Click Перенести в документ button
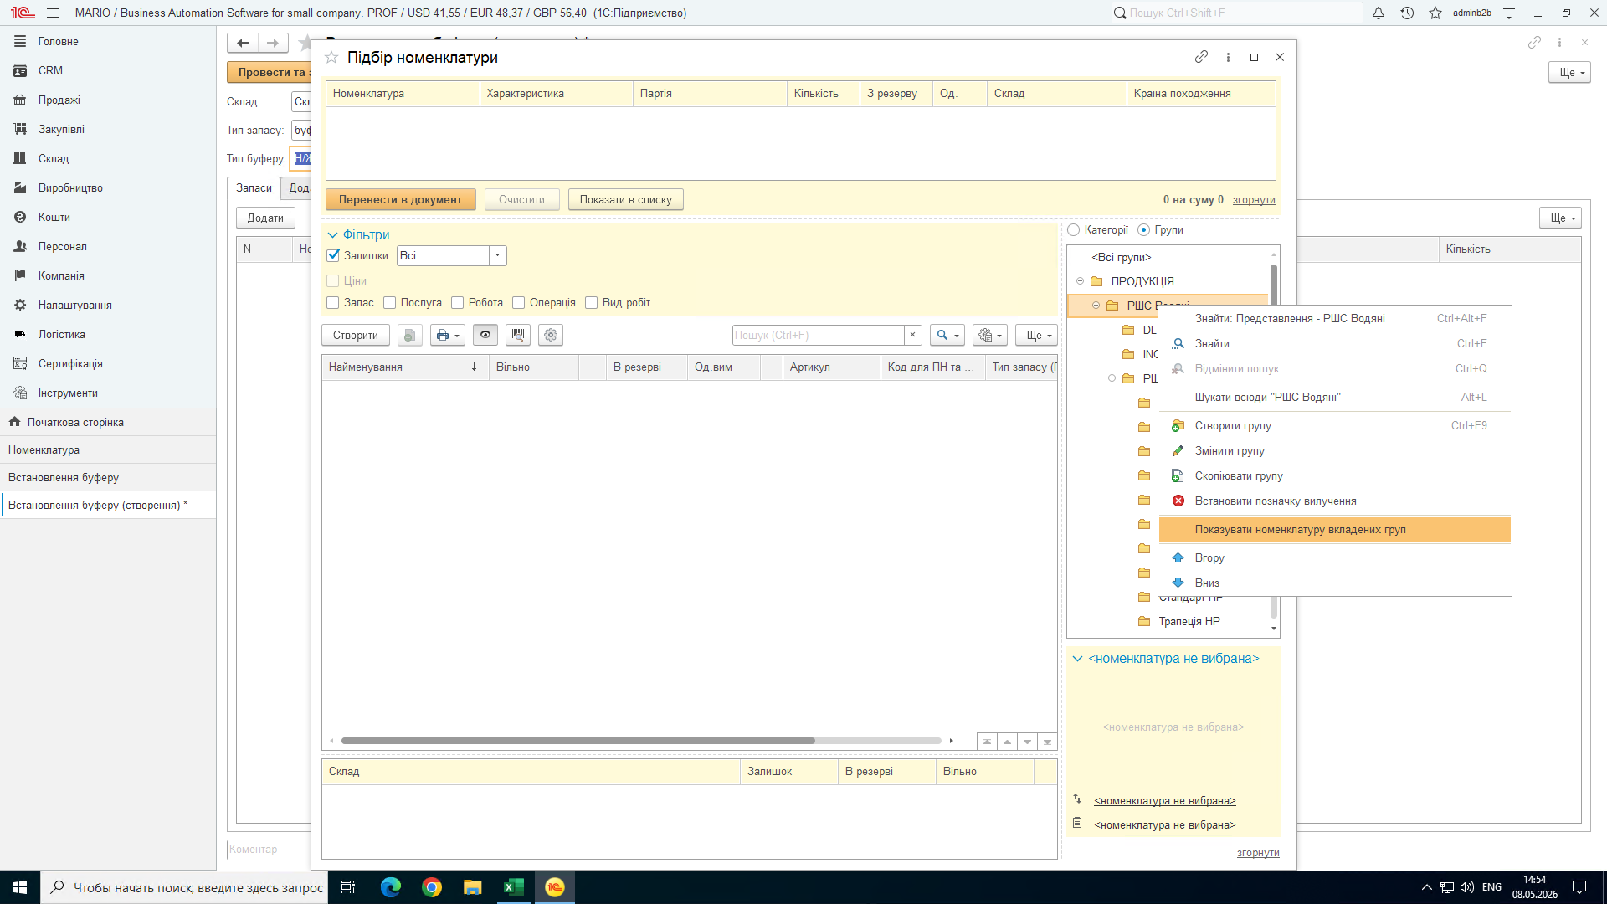1607x904 pixels. (400, 199)
